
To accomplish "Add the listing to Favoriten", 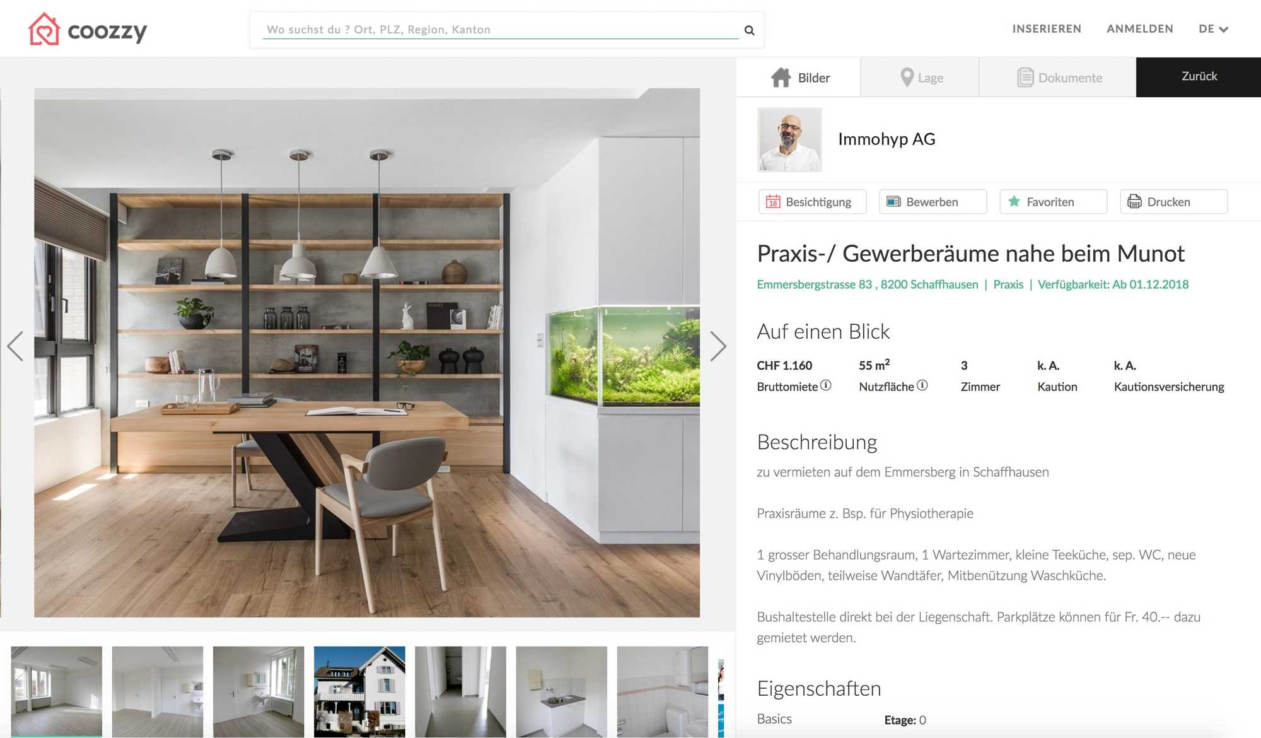I will [x=1053, y=202].
